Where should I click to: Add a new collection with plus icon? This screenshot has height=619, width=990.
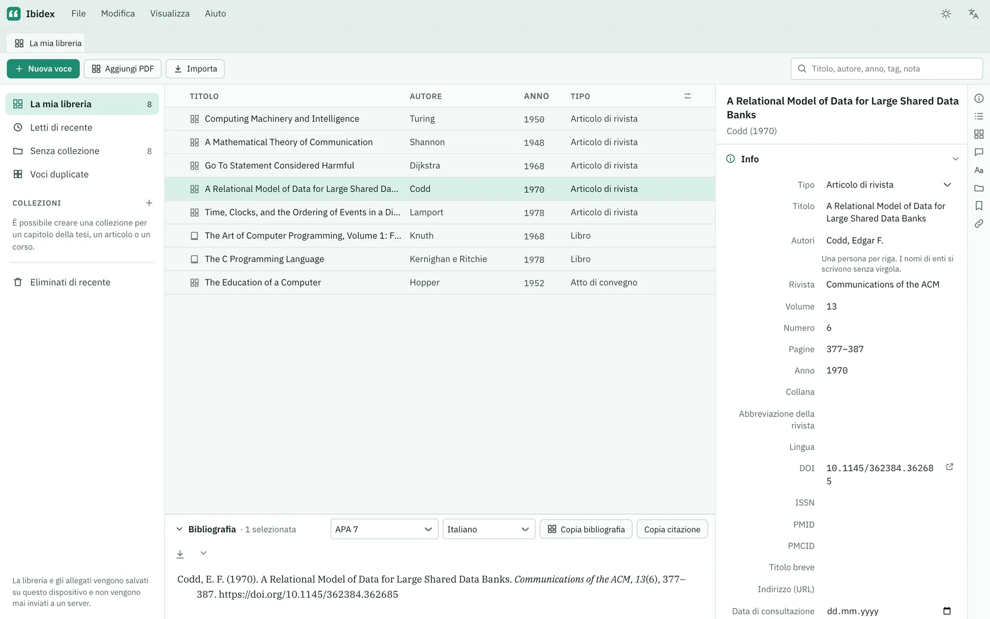tap(149, 203)
